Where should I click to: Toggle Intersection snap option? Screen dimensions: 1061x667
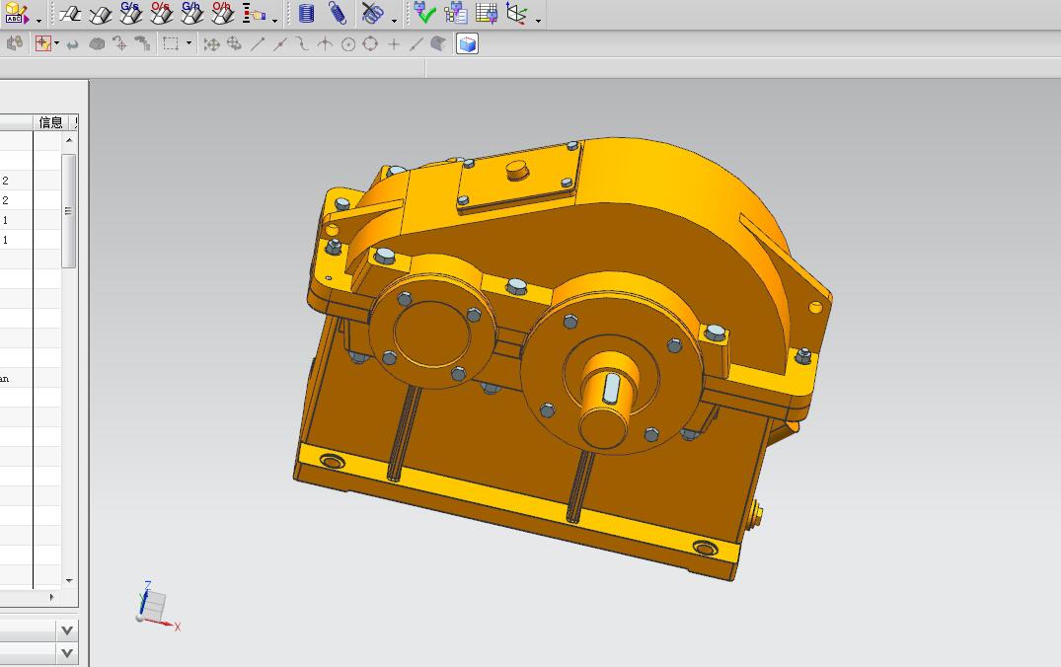(x=325, y=44)
